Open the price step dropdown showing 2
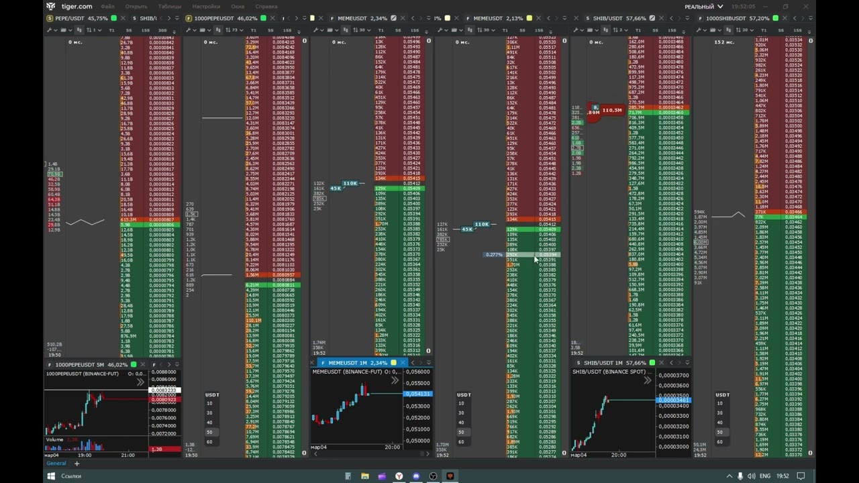The height and width of the screenshot is (483, 859). 621,30
